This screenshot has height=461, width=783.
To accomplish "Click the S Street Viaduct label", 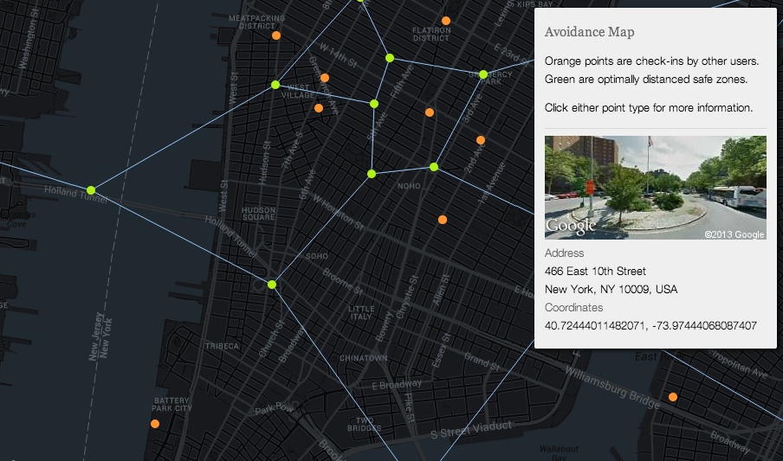I will (x=471, y=430).
